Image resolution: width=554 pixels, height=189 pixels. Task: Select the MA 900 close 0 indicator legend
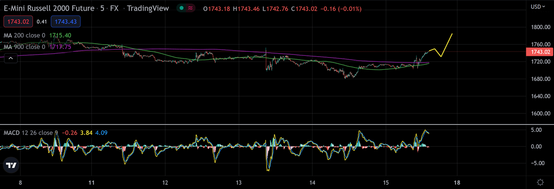[25, 47]
